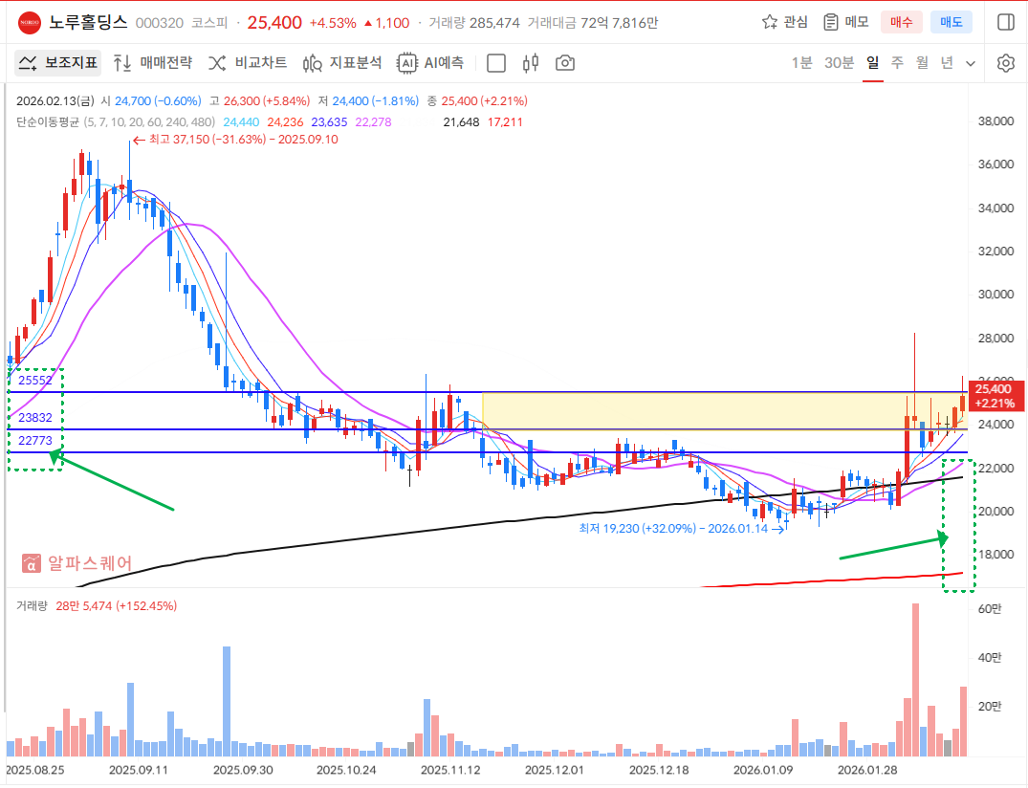Image resolution: width=1028 pixels, height=788 pixels.
Task: Open chart settings gear icon
Action: [1005, 63]
